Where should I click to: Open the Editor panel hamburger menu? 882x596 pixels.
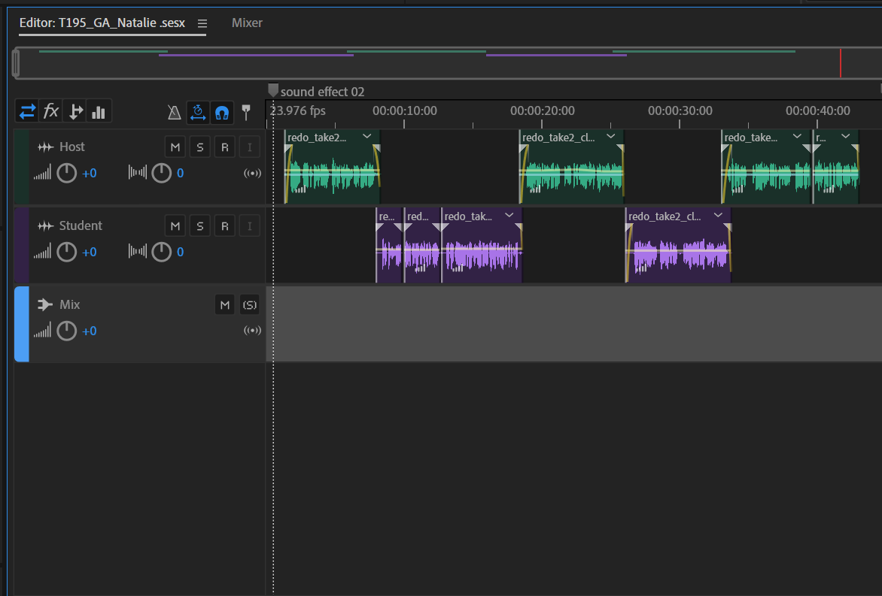(x=202, y=23)
